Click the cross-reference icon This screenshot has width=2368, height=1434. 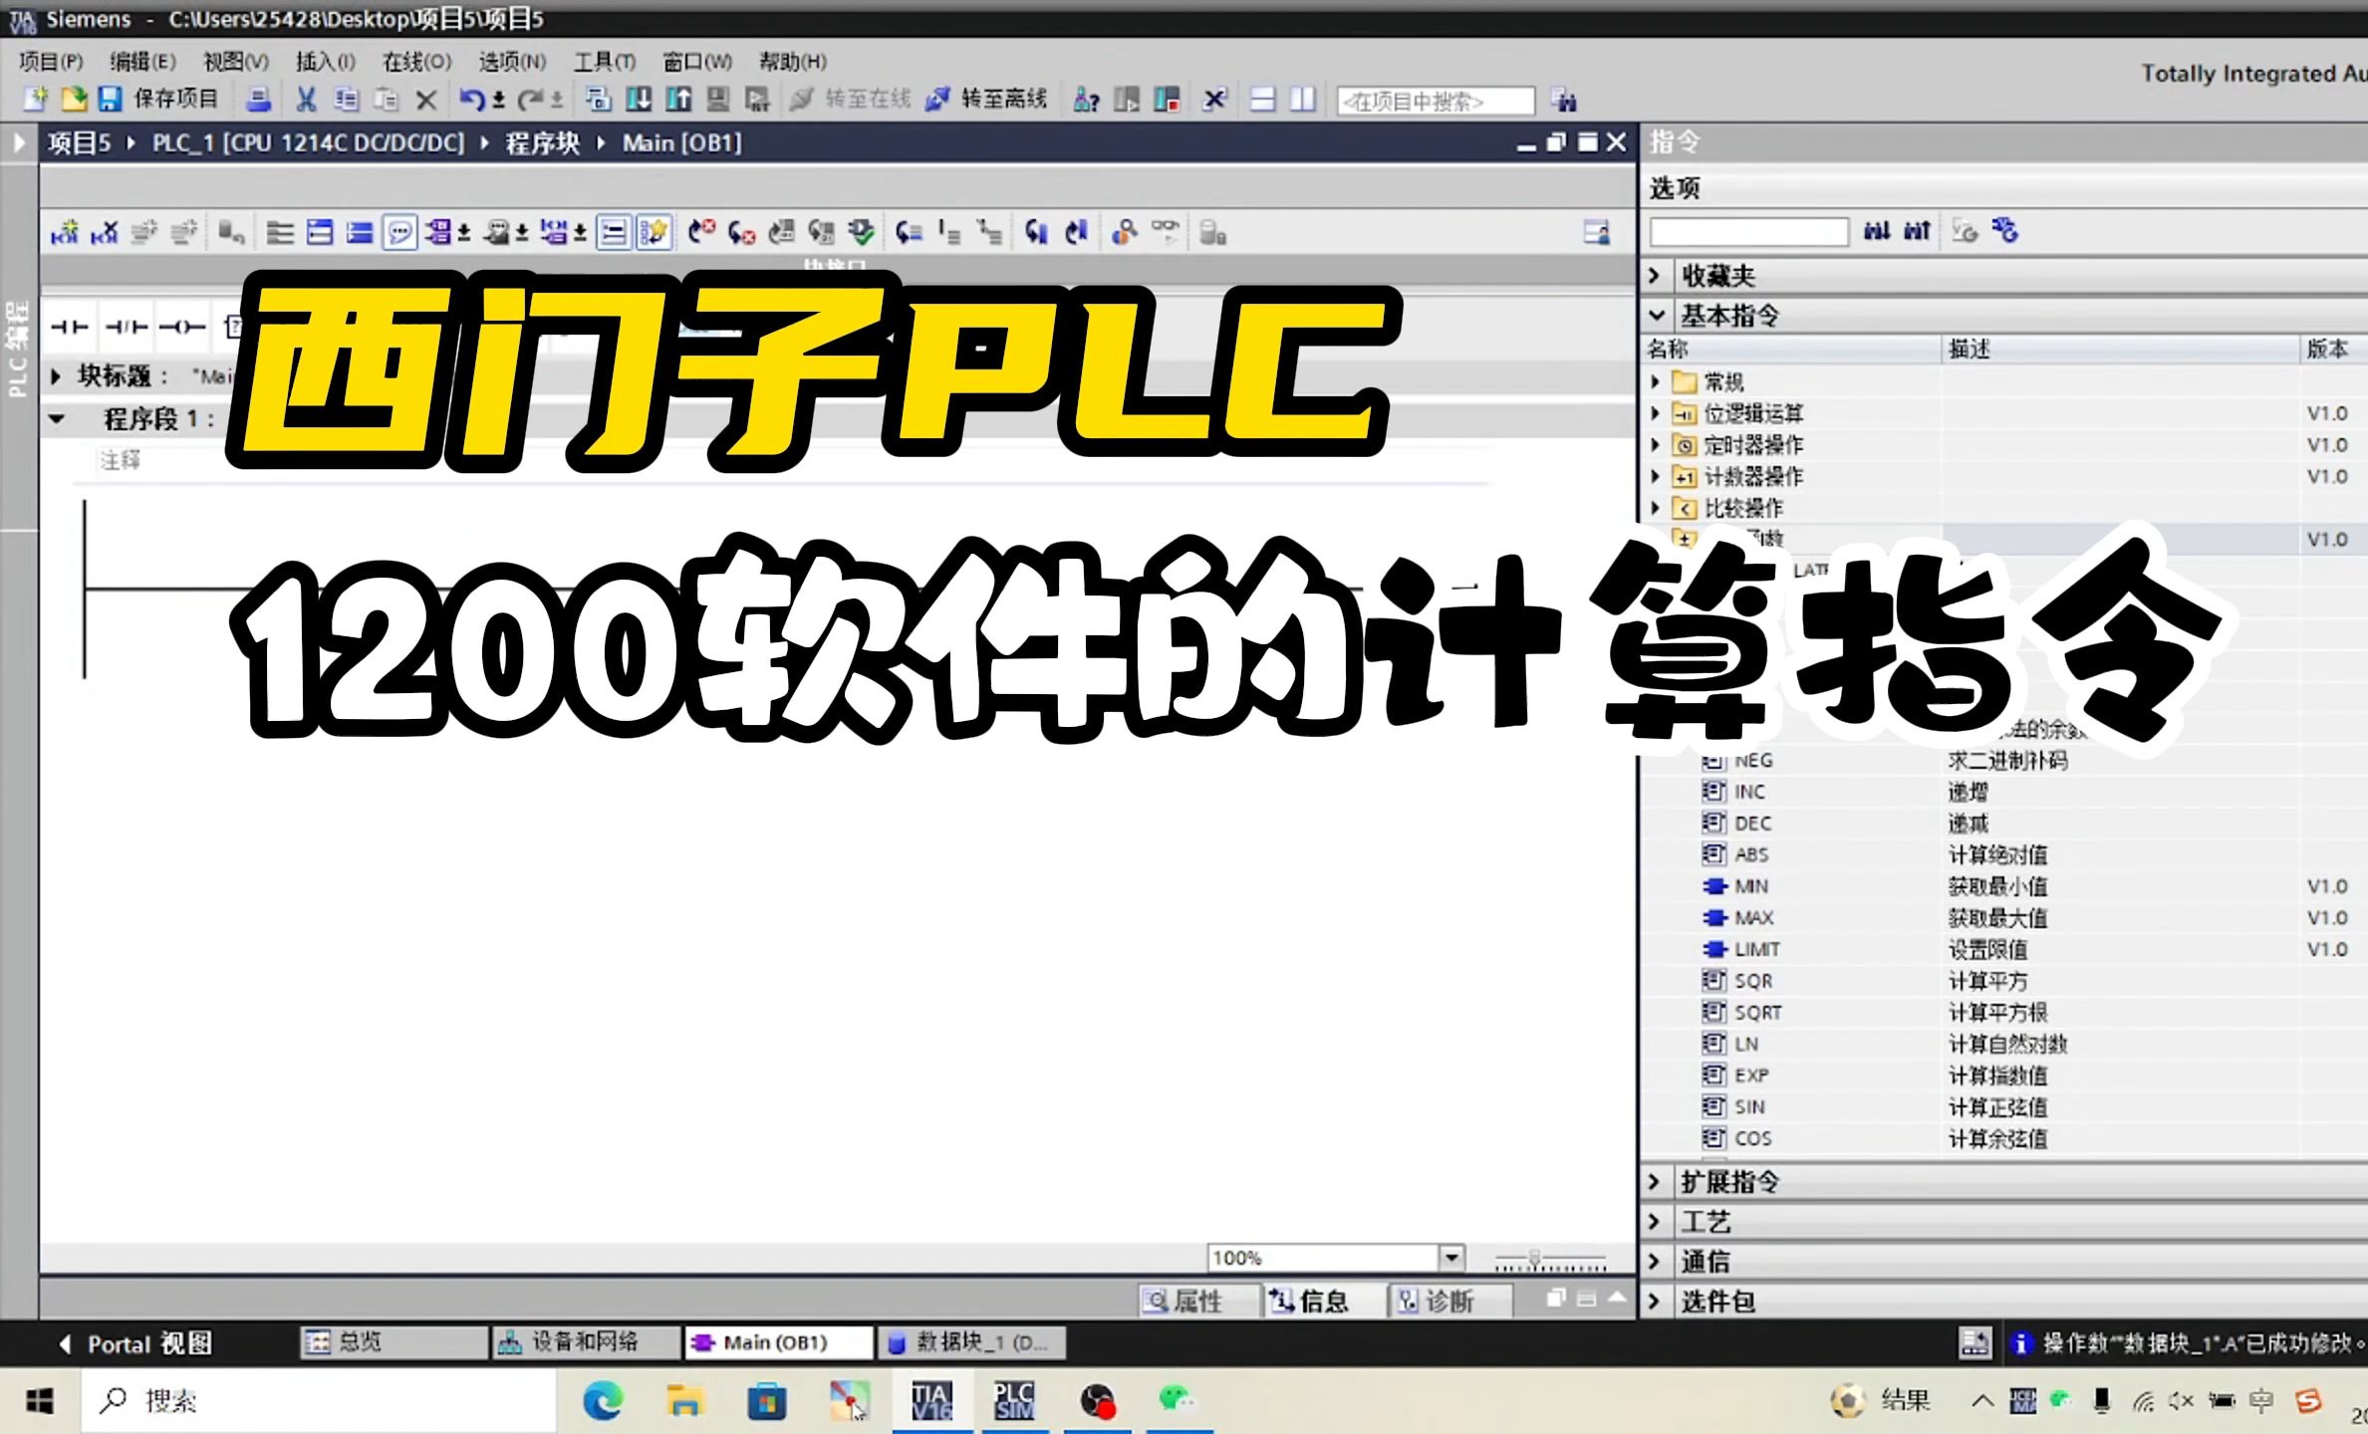tap(1214, 100)
